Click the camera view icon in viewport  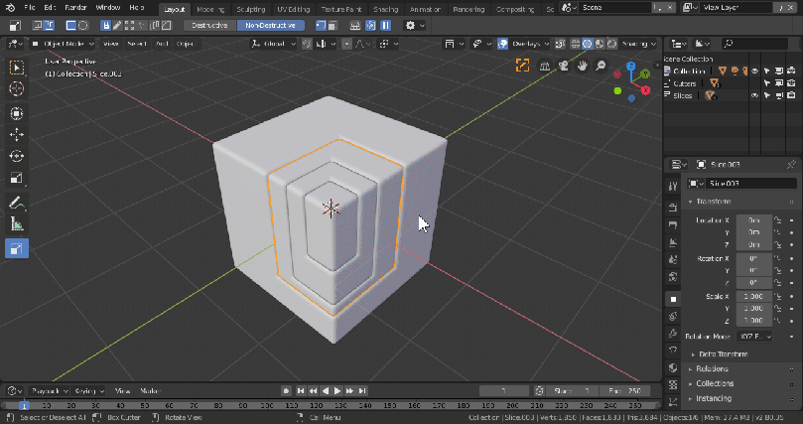click(563, 66)
